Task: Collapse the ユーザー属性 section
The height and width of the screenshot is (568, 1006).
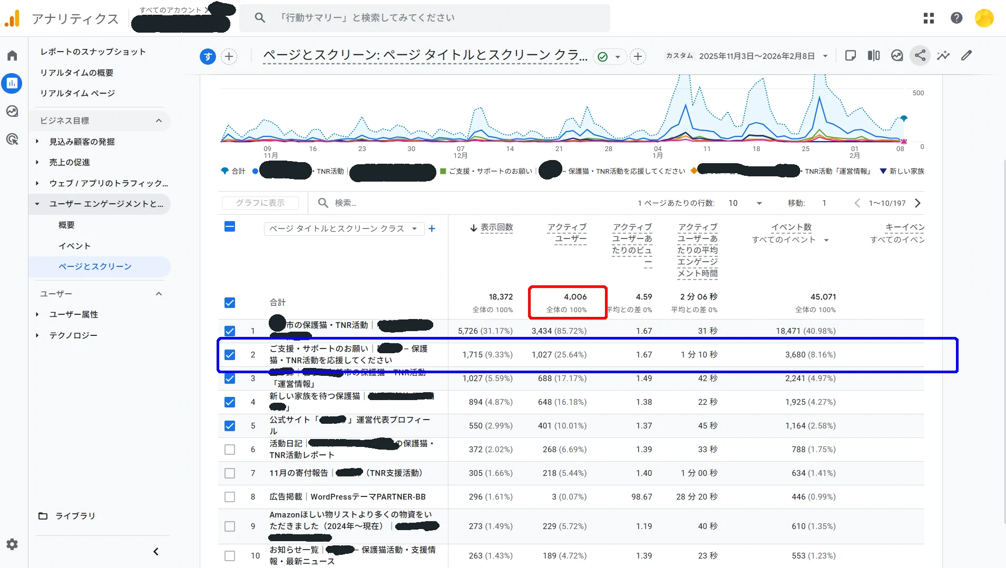Action: (74, 314)
